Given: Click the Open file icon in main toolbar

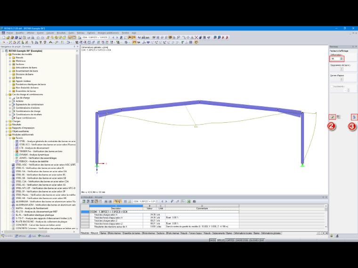Looking at the screenshot, I should (x=8, y=38).
